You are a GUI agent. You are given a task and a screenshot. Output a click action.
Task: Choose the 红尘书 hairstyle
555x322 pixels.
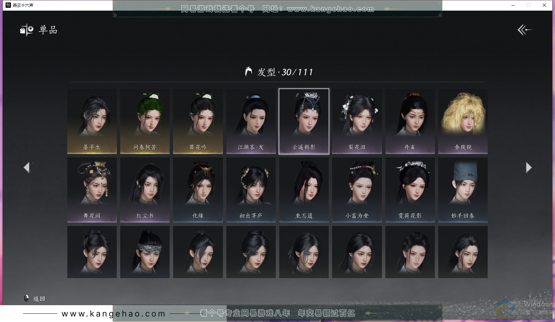(x=145, y=190)
